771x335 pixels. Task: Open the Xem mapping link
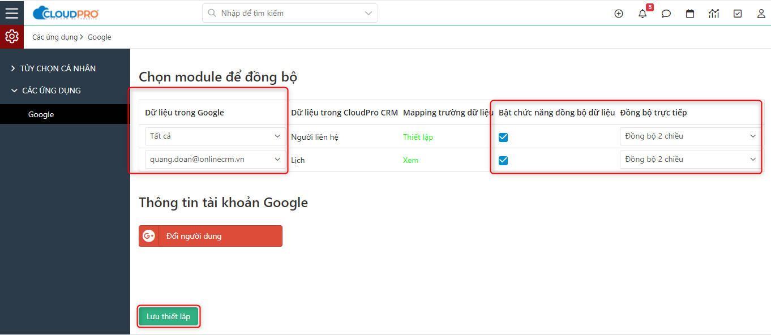pos(410,160)
